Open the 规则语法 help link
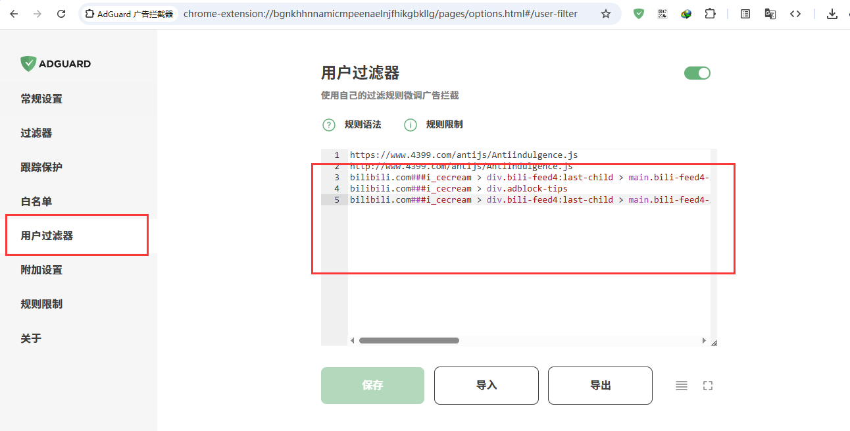 click(362, 124)
